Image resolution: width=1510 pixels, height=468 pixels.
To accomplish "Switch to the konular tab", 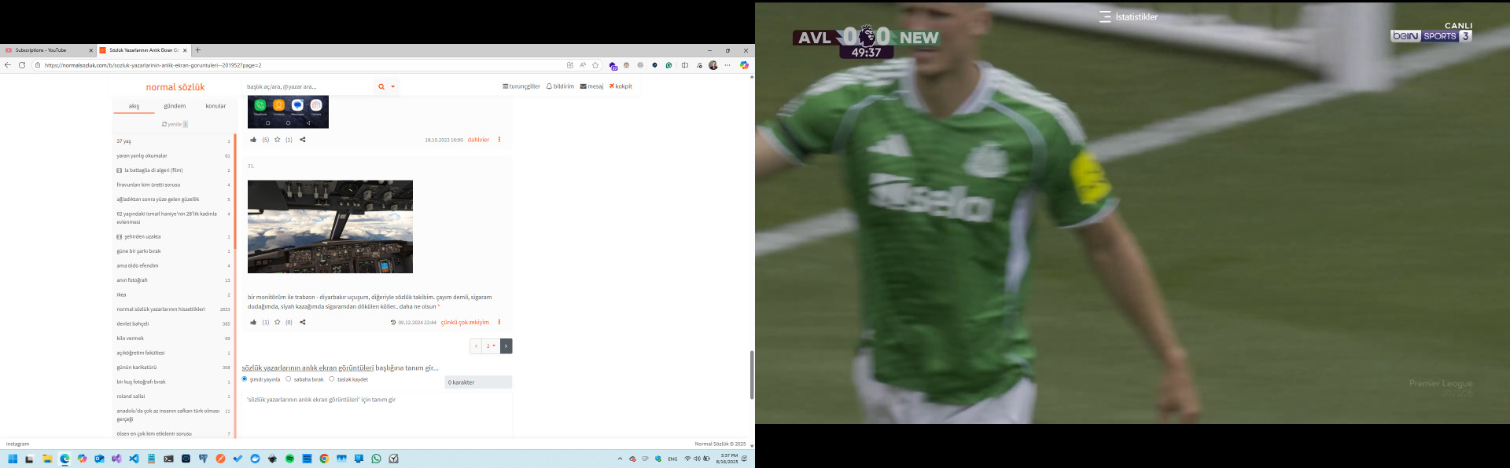I will click(215, 106).
